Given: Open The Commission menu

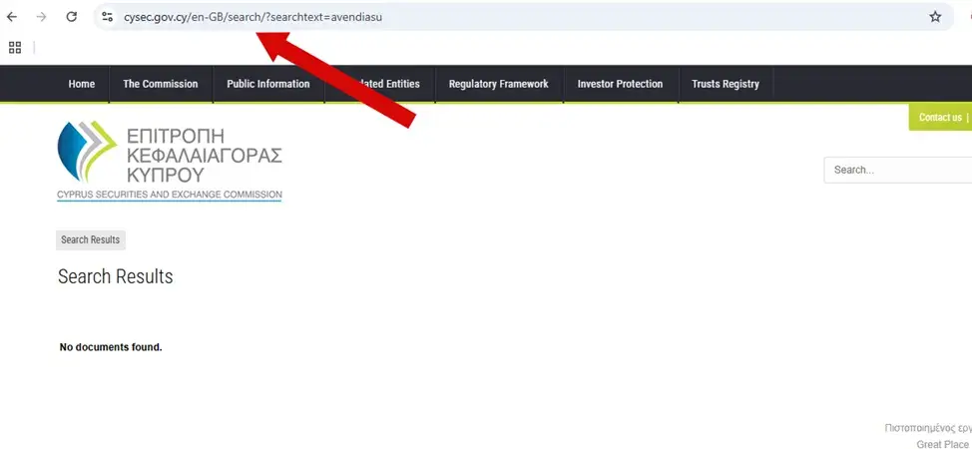Looking at the screenshot, I should point(160,84).
